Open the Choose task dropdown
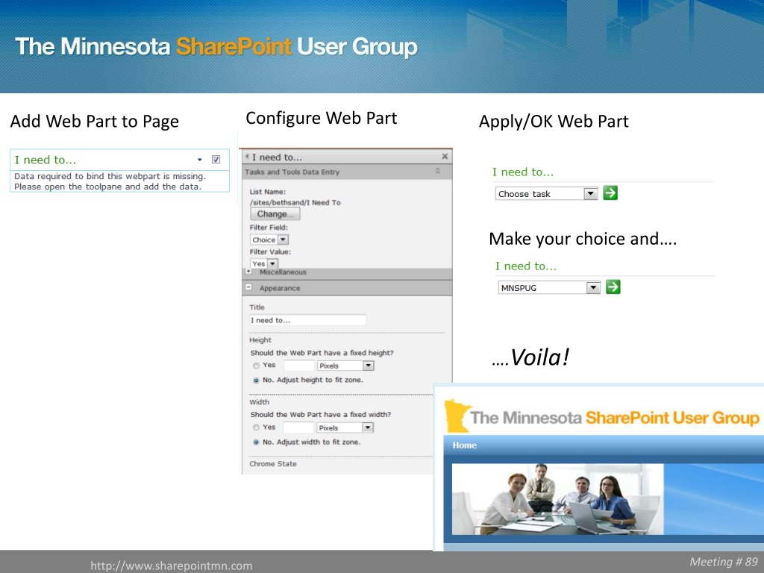 tap(591, 193)
